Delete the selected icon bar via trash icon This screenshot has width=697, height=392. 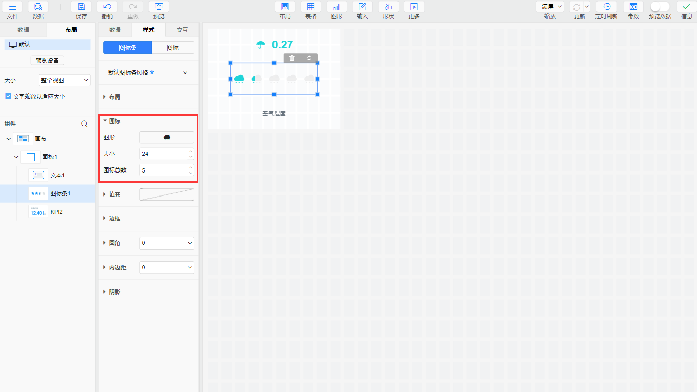click(292, 58)
